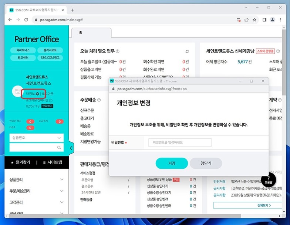Click the 창닫기 button in popup

(x=206, y=163)
